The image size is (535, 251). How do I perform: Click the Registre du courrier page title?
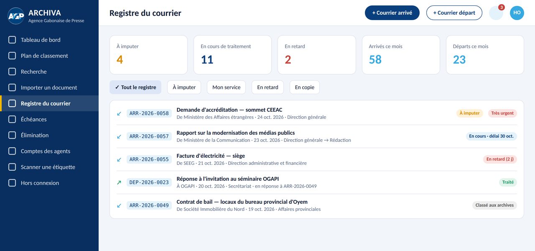pyautogui.click(x=145, y=13)
